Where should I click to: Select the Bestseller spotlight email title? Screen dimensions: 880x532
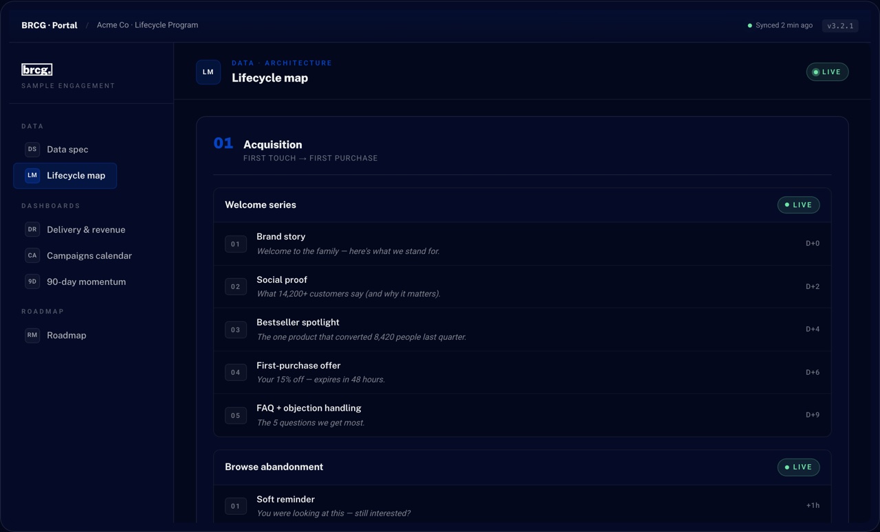coord(298,322)
